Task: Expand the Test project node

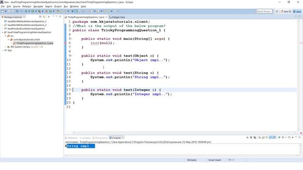Action: [2, 51]
